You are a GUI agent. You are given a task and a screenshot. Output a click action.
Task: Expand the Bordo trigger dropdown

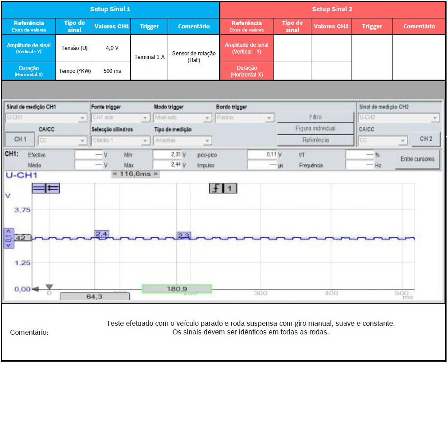point(269,118)
